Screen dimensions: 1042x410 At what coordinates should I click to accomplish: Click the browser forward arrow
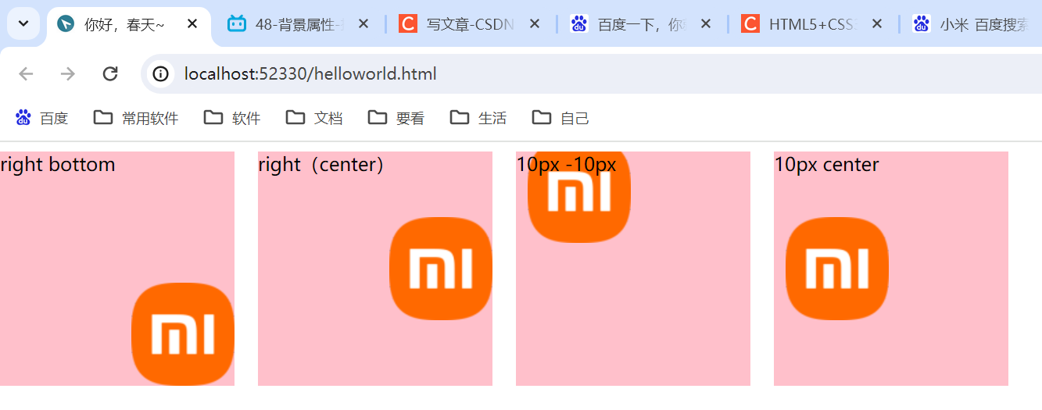pyautogui.click(x=68, y=74)
